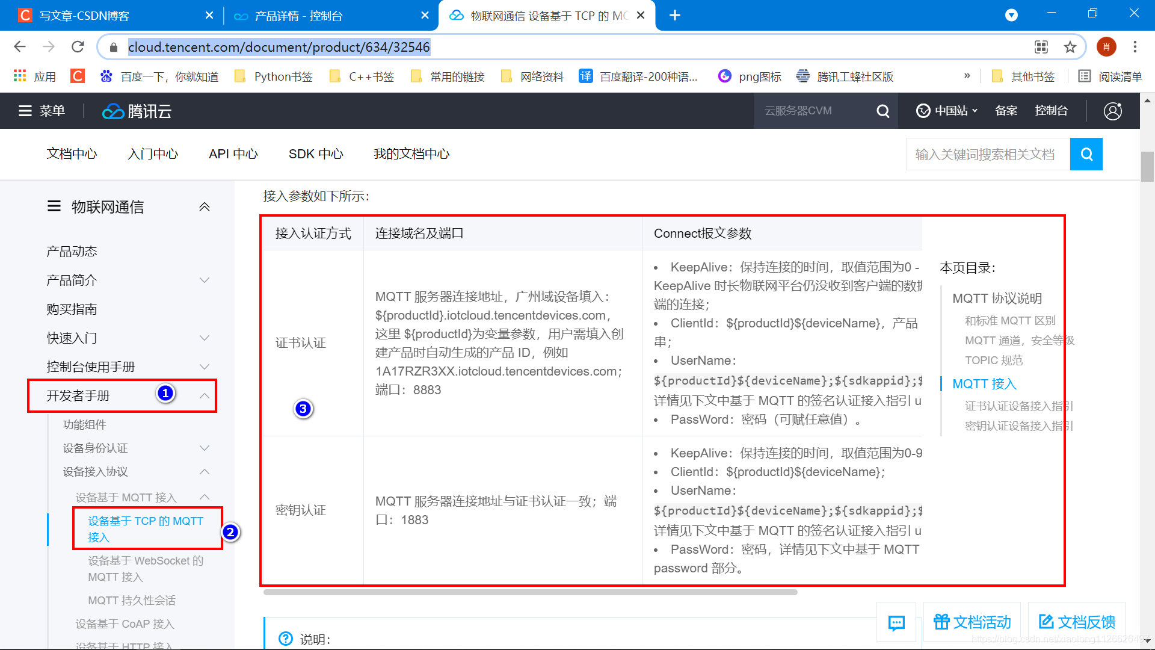Image resolution: width=1155 pixels, height=650 pixels.
Task: Click the 输入关键词搜索相关文档 search field
Action: [987, 154]
